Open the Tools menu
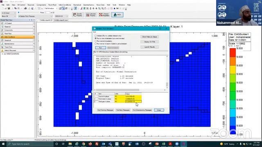262x147 pixels. click(115, 5)
